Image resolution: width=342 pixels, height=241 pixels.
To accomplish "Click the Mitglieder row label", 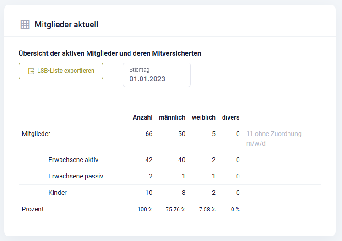I will [36, 134].
